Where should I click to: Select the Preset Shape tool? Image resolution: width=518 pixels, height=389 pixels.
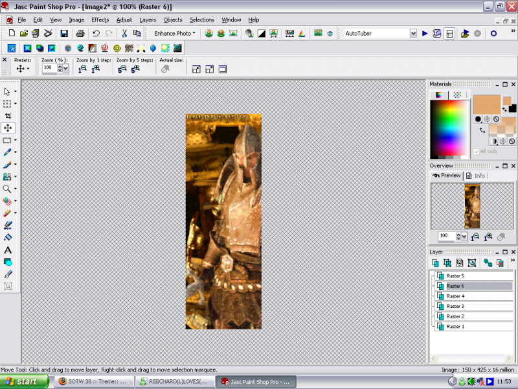(8, 262)
